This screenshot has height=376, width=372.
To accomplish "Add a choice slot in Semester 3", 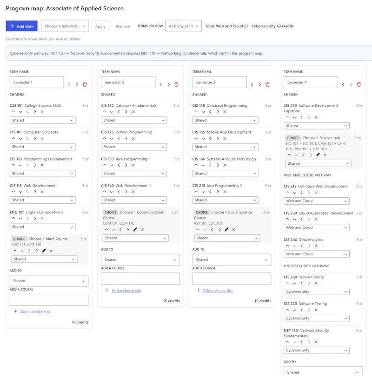I will (218, 291).
